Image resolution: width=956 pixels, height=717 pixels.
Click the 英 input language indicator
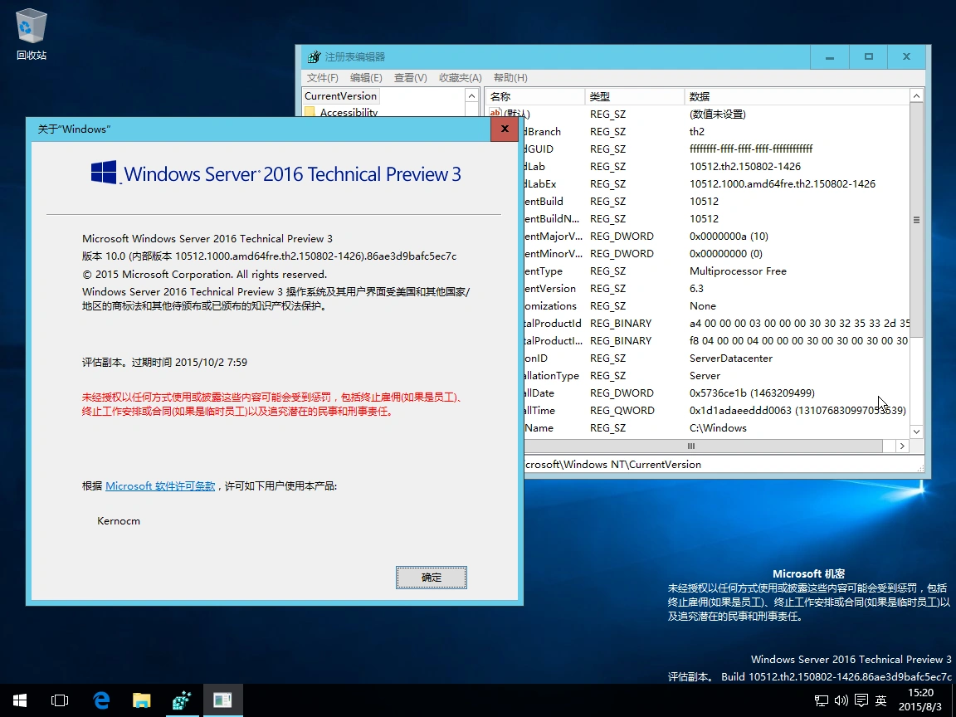(x=880, y=700)
